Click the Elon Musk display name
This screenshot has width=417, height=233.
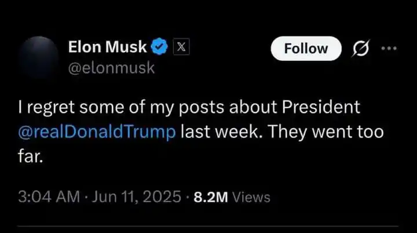(108, 47)
